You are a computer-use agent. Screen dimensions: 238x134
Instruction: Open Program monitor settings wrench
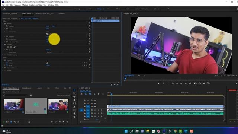click(x=225, y=75)
